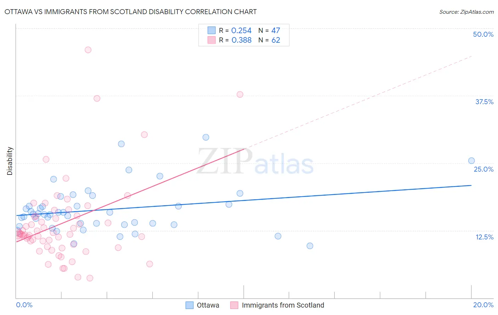498x315 pixels.
Task: Click the 20.0% x-axis label
Action: 483,305
